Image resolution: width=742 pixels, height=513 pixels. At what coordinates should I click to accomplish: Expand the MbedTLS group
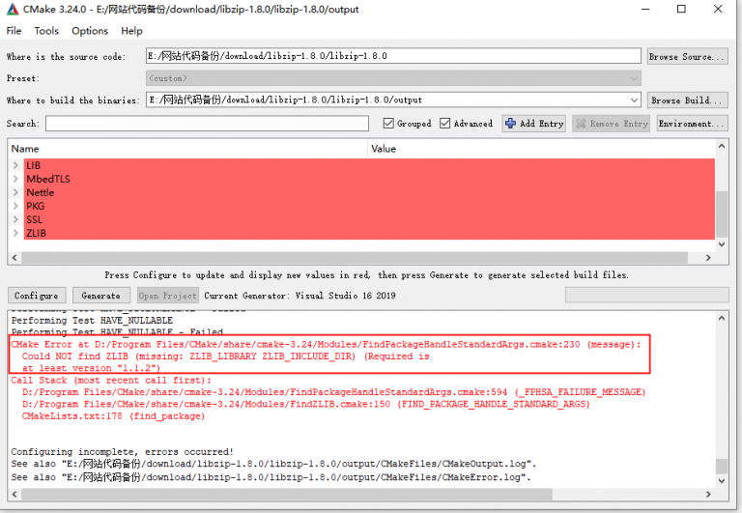coord(15,179)
